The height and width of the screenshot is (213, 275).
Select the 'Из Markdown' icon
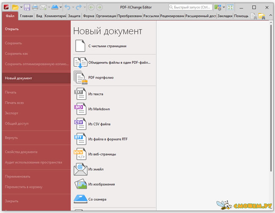click(x=80, y=109)
